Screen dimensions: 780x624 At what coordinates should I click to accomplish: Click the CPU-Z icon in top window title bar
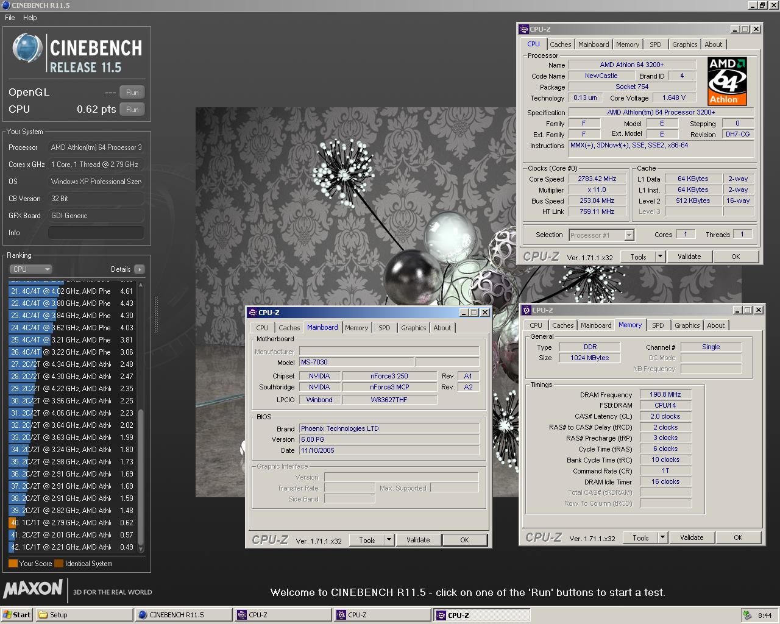523,29
